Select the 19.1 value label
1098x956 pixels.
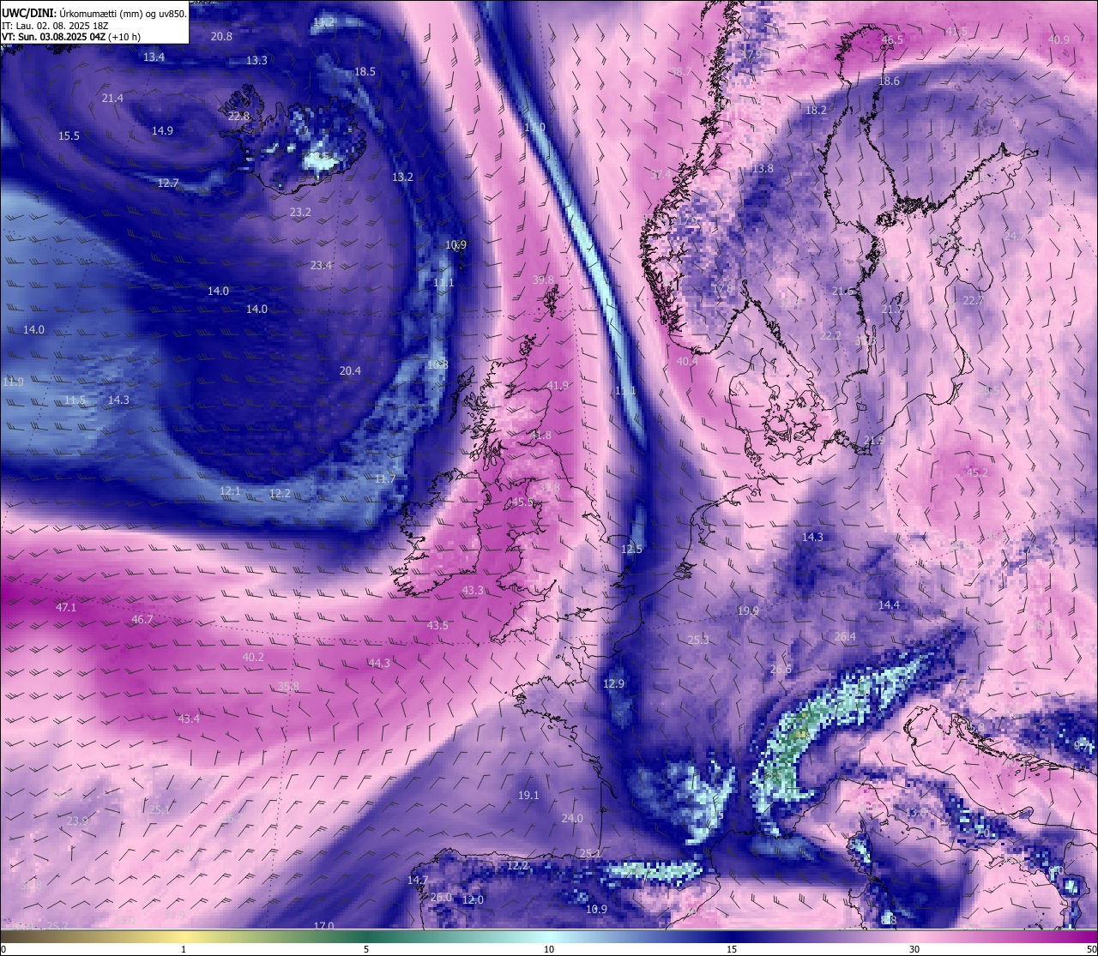coord(528,795)
